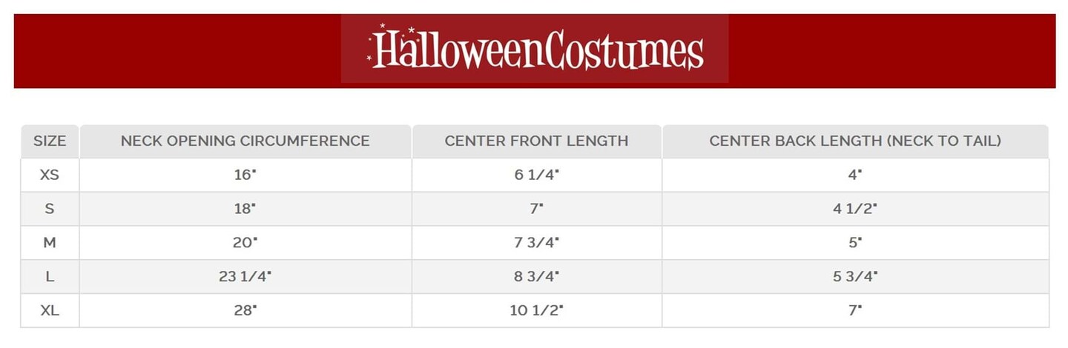This screenshot has width=1068, height=348.
Task: Click the SIZE column header
Action: (x=50, y=141)
